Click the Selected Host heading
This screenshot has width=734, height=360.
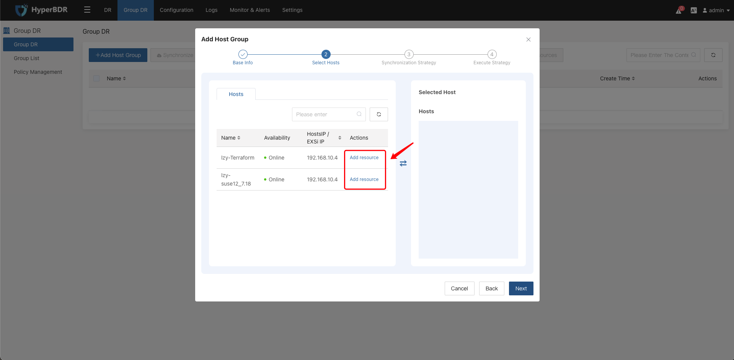point(437,92)
